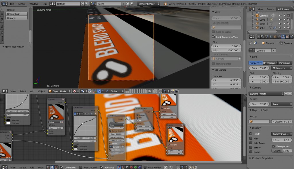Select the wrench modifier icon beside grille
This screenshot has width=294, height=169.
(x=275, y=27)
